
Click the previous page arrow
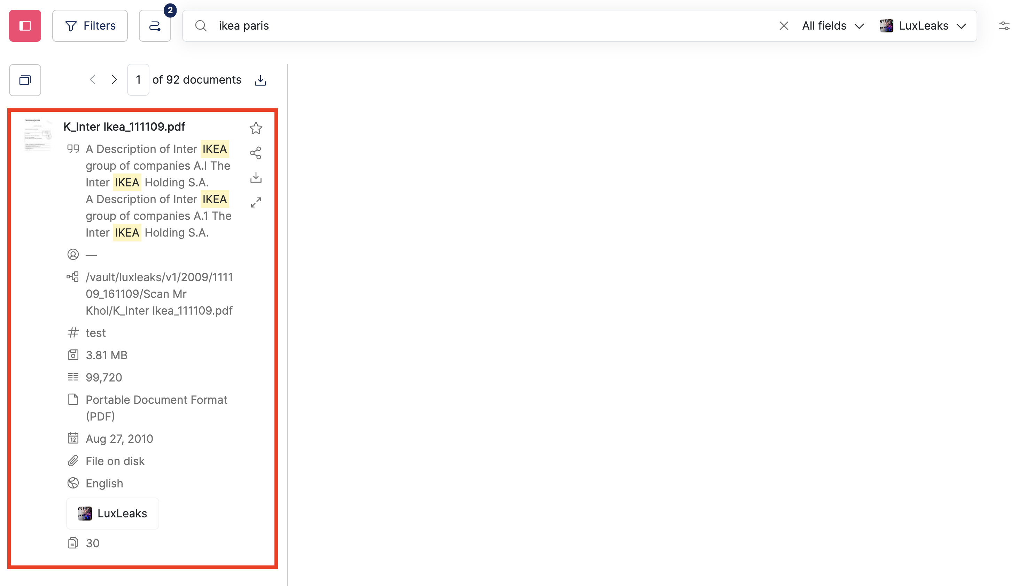[x=93, y=80]
